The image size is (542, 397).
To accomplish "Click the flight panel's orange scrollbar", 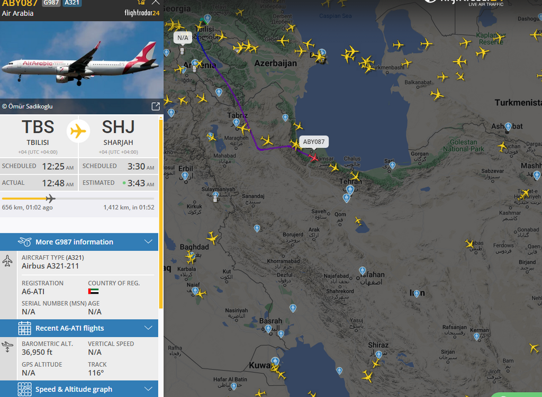I will pos(161,213).
